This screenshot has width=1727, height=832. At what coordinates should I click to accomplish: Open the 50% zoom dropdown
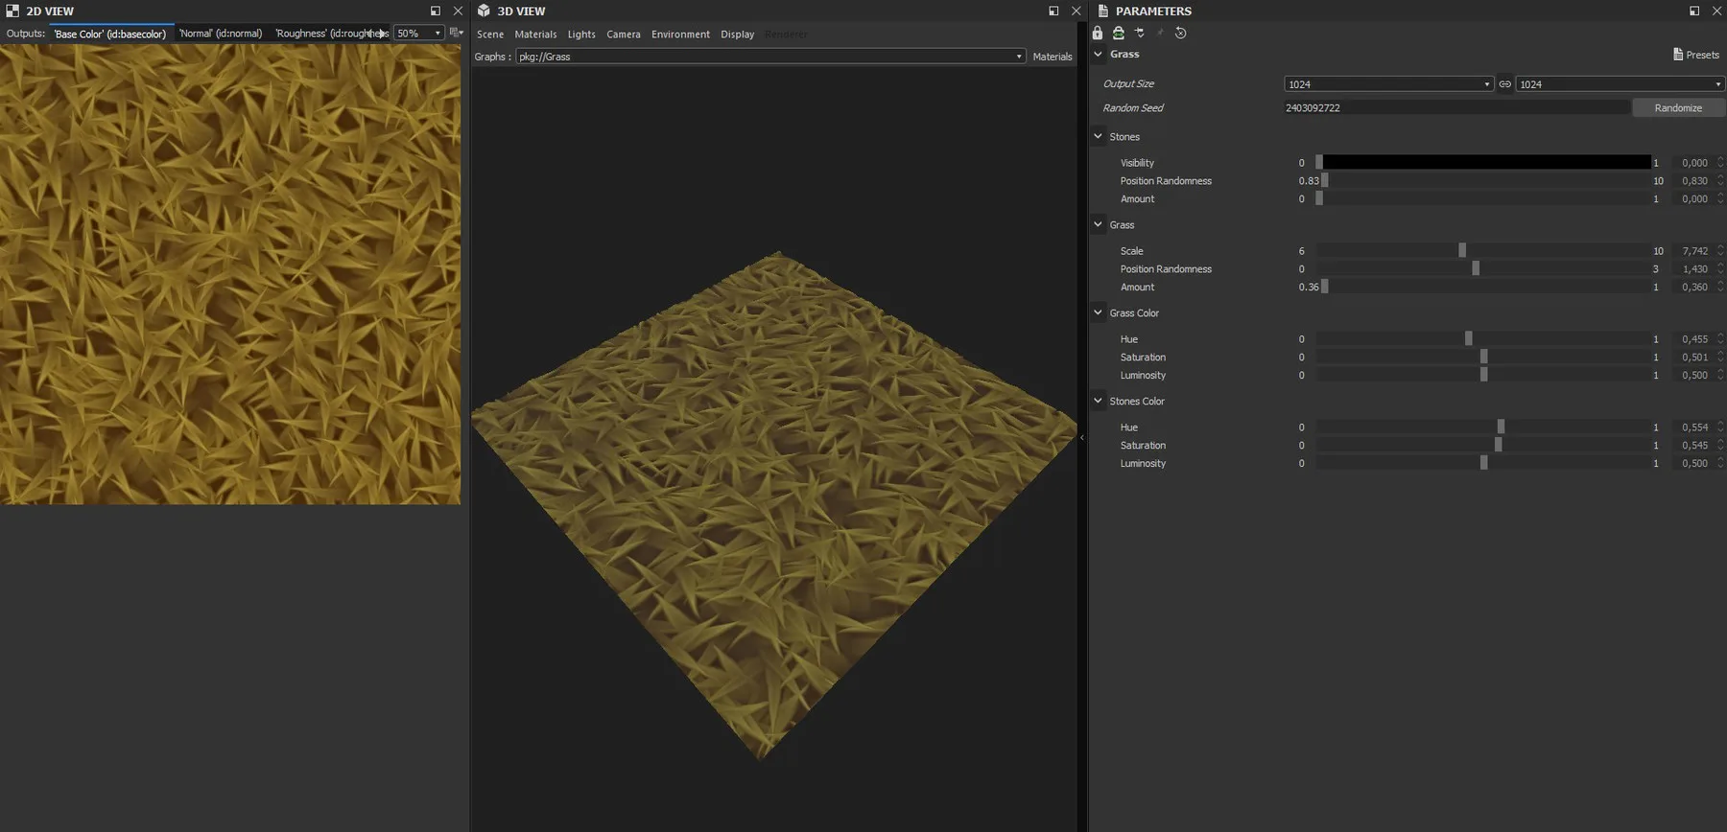coord(419,33)
